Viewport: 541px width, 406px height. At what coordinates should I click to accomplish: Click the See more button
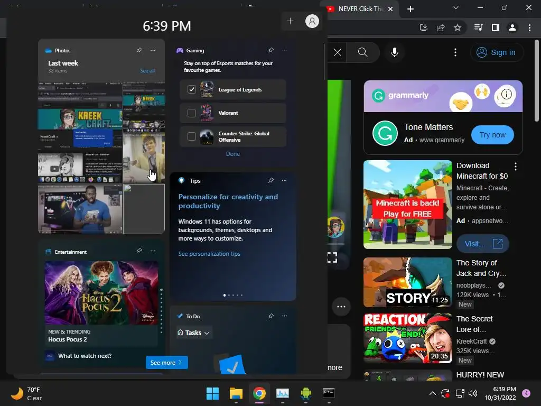[x=166, y=363]
